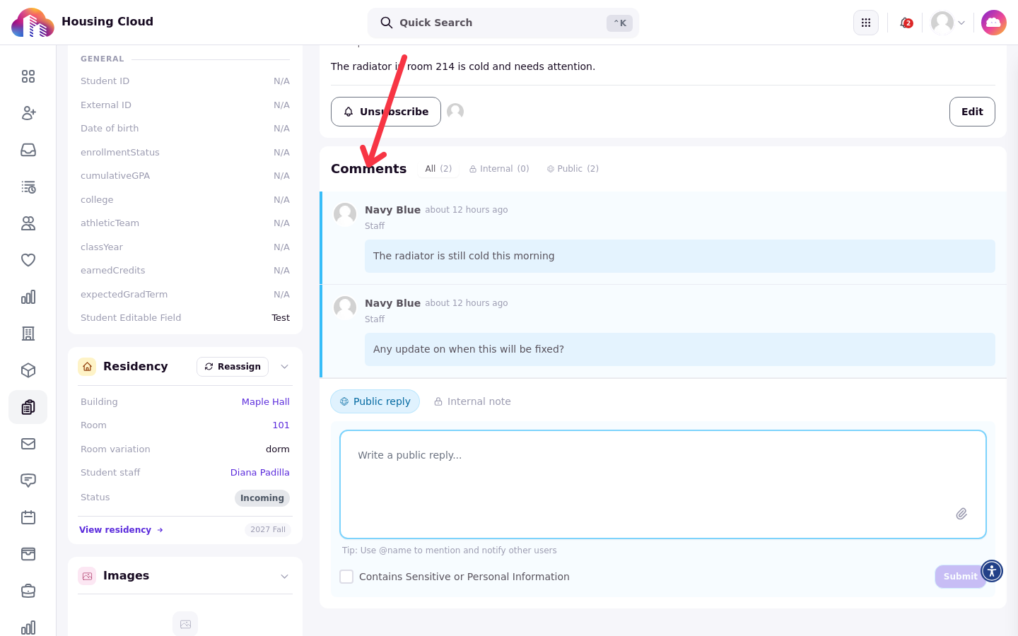
Task: Click the Edit button
Action: click(972, 112)
